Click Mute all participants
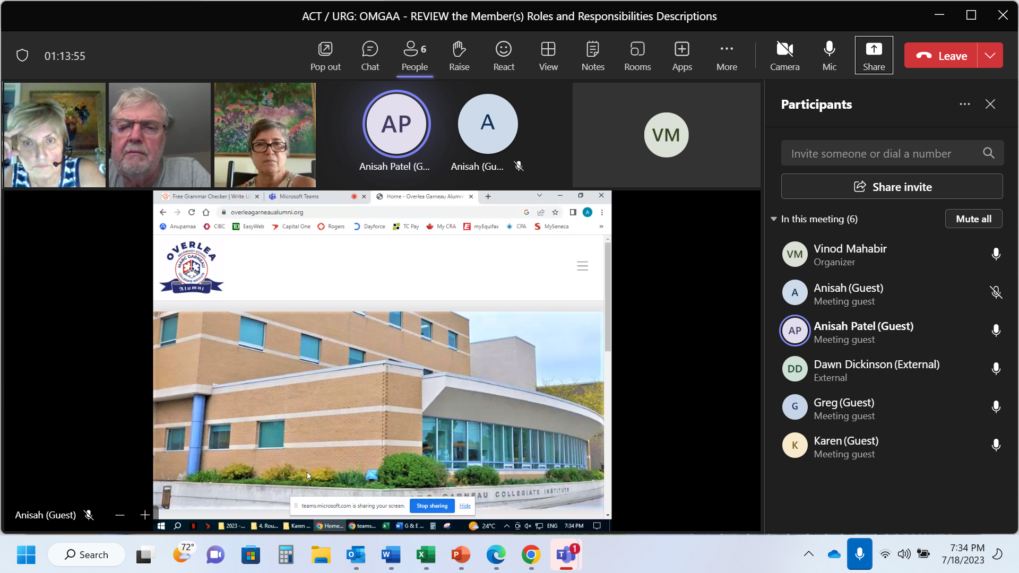Screen dimensions: 1019x573 coord(973,219)
